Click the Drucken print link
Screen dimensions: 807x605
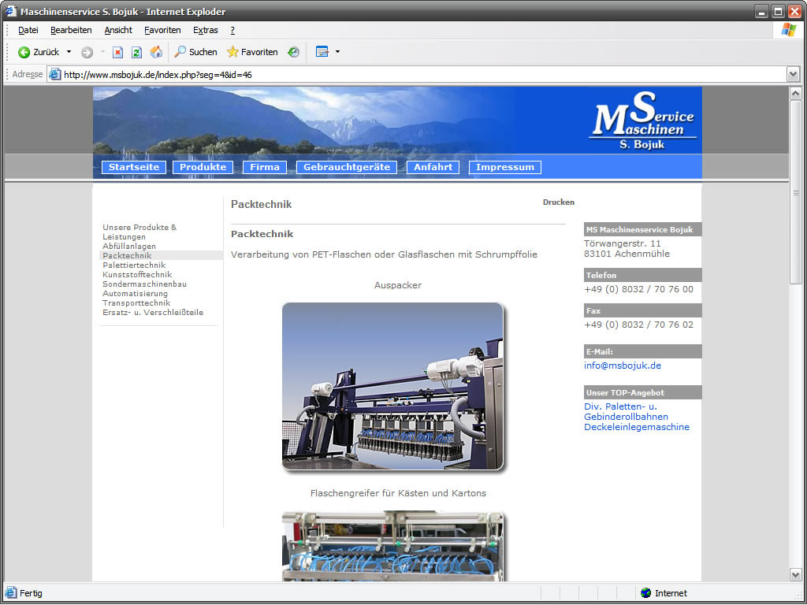pyautogui.click(x=559, y=202)
